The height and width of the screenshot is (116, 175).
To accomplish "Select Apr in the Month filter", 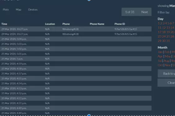I will click(160, 56).
